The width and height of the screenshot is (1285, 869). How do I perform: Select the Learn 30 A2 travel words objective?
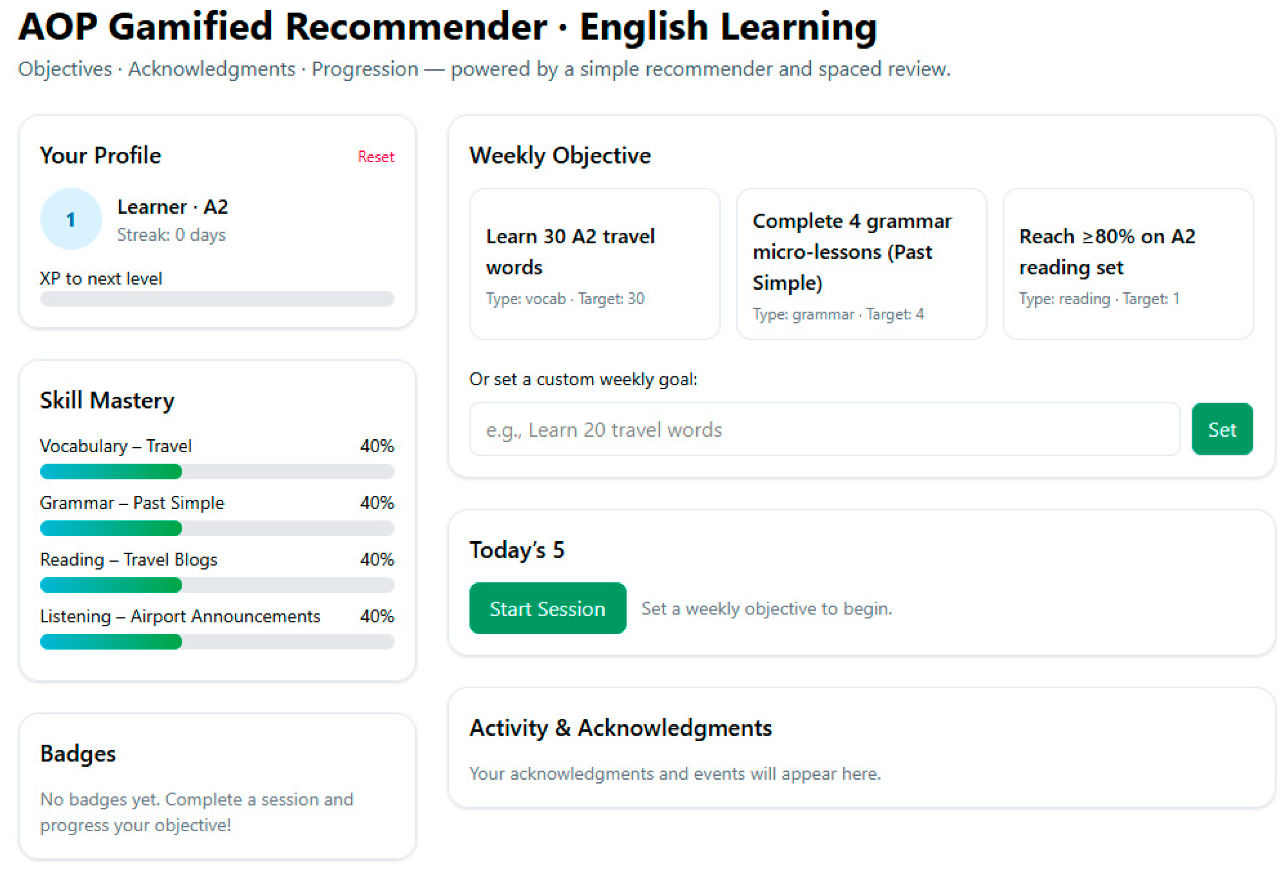(x=594, y=263)
